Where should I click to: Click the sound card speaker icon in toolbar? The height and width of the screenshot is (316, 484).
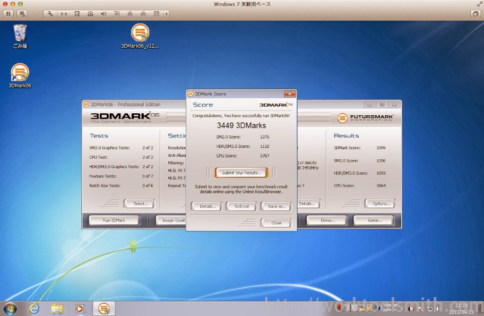[x=104, y=14]
